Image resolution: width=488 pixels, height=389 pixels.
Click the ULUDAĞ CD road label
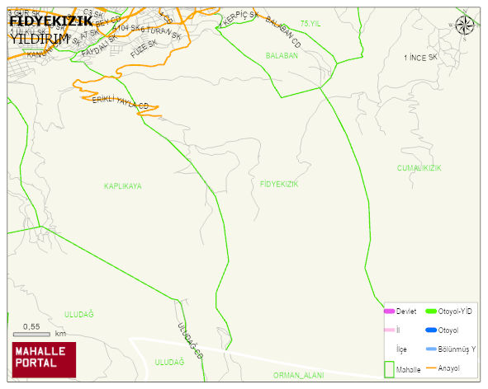pyautogui.click(x=190, y=341)
